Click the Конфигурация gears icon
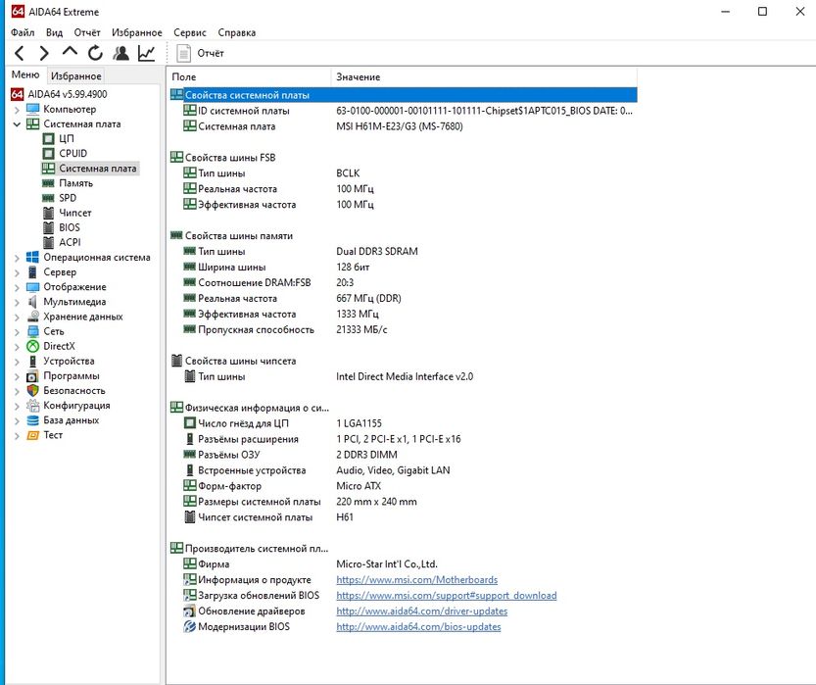The width and height of the screenshot is (816, 685). tap(32, 406)
